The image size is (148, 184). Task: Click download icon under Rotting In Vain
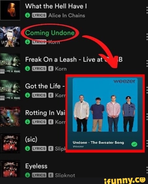click(x=28, y=122)
